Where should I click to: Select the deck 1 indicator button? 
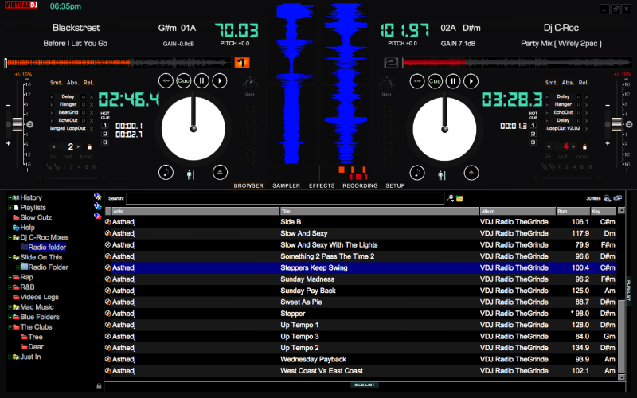coord(242,63)
